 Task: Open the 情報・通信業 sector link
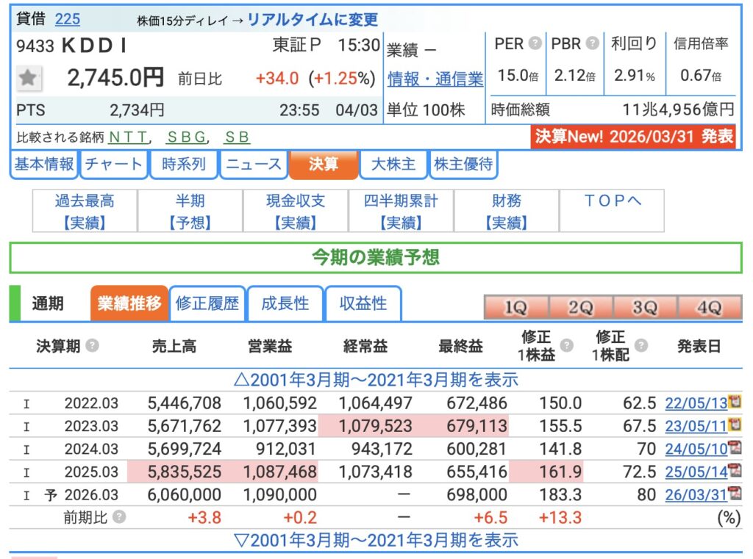pyautogui.click(x=435, y=79)
